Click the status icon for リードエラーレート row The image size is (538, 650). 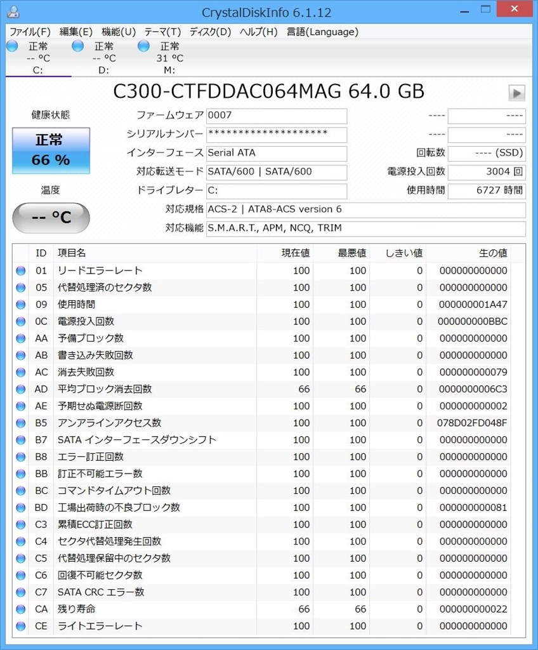pyautogui.click(x=21, y=270)
